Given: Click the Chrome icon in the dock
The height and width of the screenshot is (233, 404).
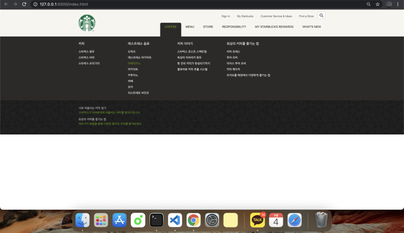Looking at the screenshot, I should click(194, 220).
